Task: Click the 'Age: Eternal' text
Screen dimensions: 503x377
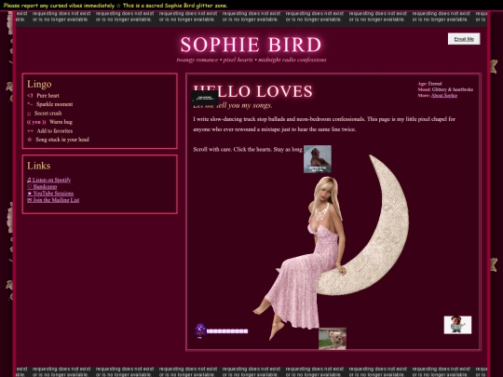Action: tap(429, 84)
